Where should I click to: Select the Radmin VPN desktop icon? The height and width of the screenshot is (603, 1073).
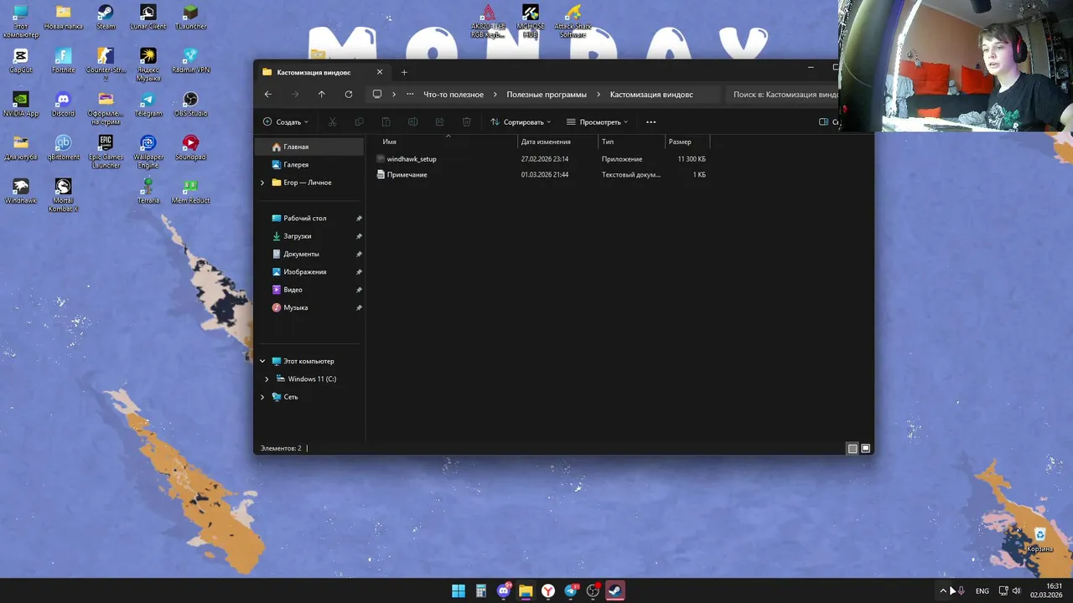tap(191, 61)
